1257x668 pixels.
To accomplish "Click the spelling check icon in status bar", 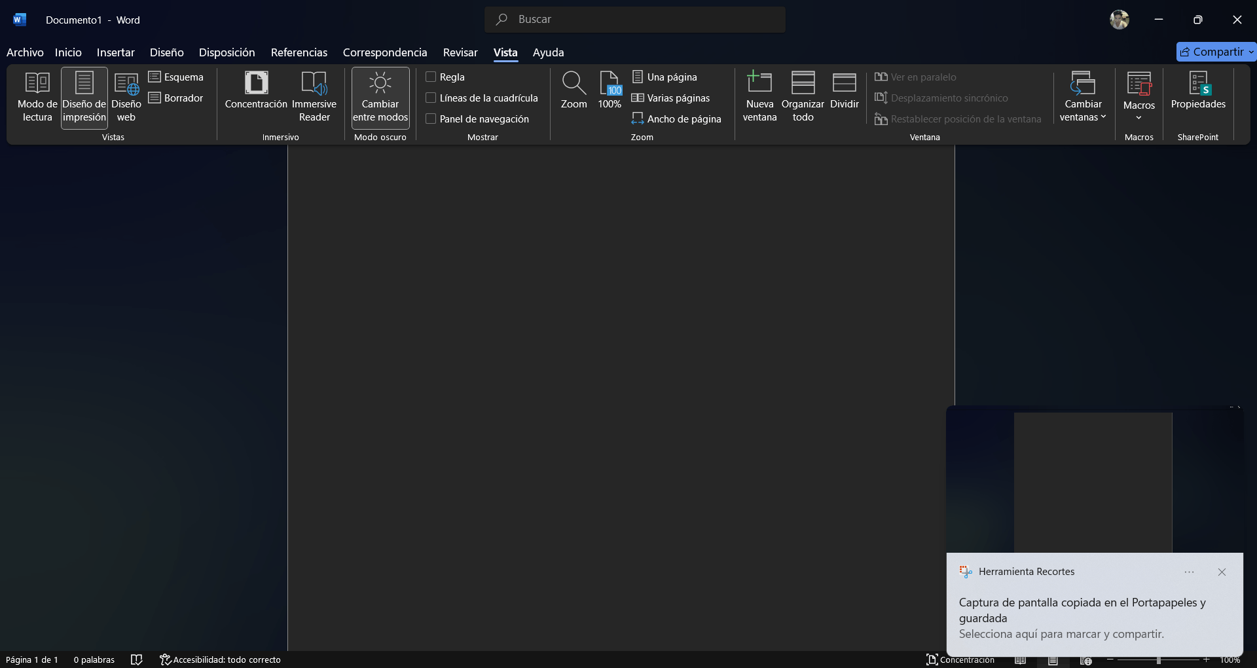I will click(x=136, y=659).
